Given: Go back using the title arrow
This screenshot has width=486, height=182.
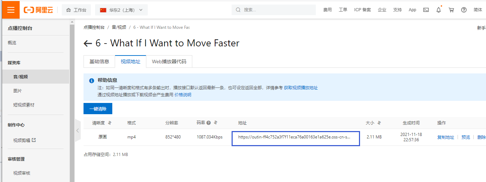Looking at the screenshot, I should coord(88,44).
